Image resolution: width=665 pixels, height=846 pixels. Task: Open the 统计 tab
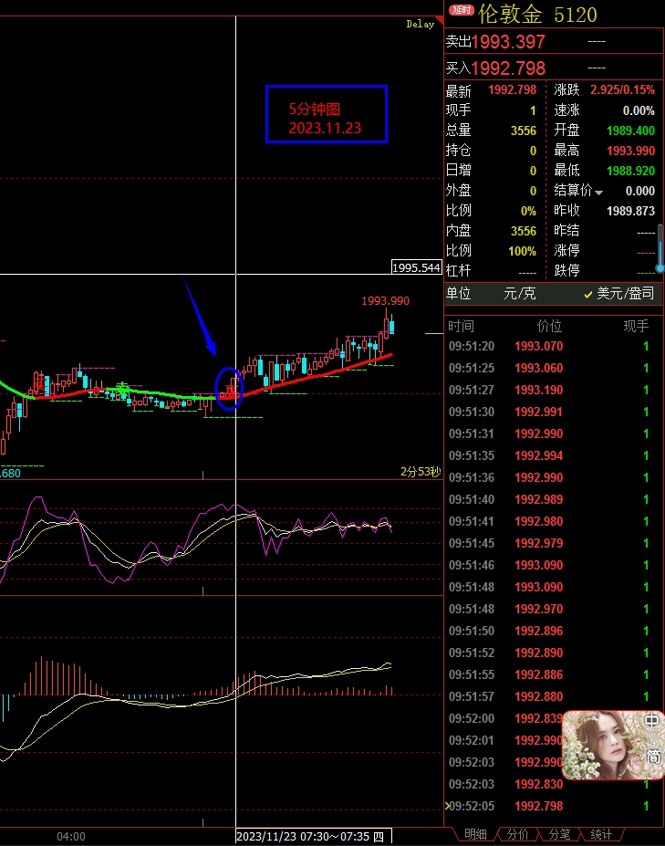(x=601, y=834)
